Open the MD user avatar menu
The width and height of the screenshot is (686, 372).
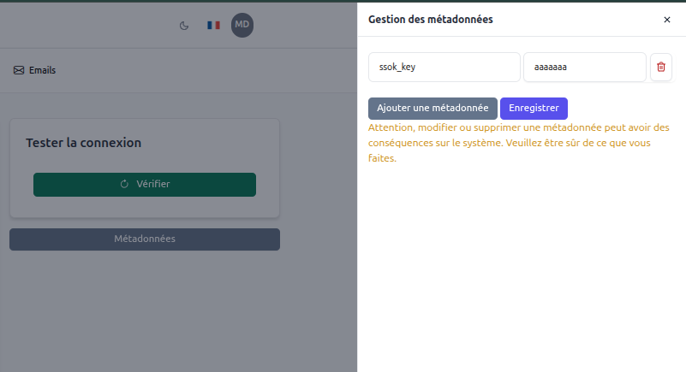coord(242,26)
